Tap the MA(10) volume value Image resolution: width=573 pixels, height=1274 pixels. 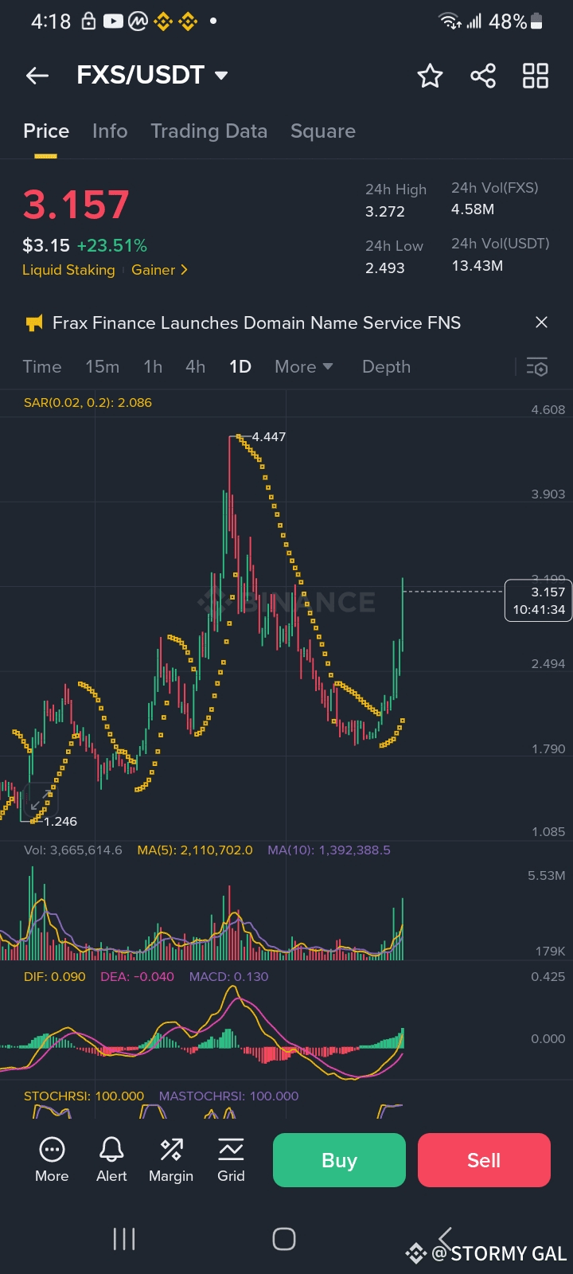[x=329, y=850]
